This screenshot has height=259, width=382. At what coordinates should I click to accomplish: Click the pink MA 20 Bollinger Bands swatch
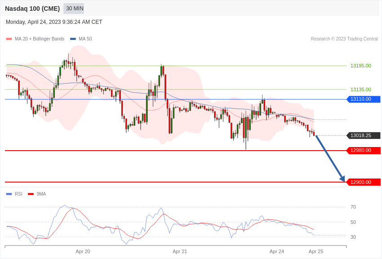click(9, 39)
